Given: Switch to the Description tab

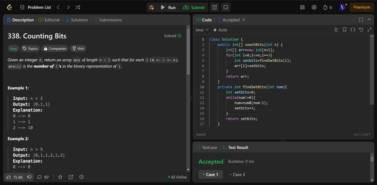Looking at the screenshot, I should 20,20.
